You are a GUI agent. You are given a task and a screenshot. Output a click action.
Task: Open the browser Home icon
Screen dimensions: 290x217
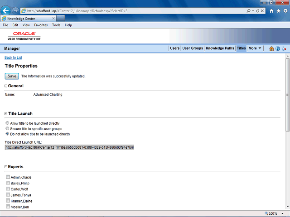[x=271, y=11]
